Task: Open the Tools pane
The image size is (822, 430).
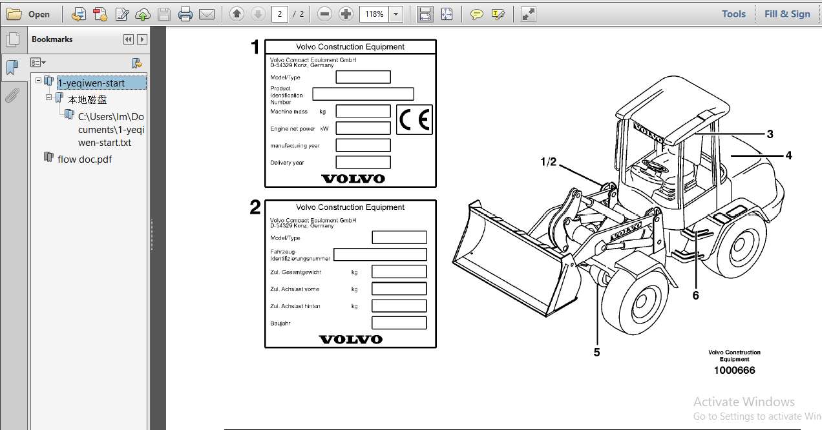Action: click(733, 14)
